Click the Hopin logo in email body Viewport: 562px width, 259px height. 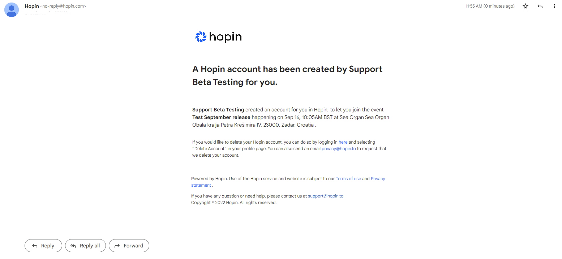(x=218, y=37)
